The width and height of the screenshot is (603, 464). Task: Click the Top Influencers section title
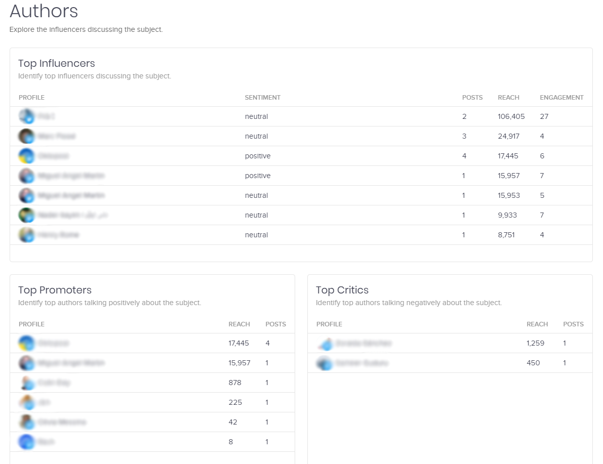[x=56, y=63]
